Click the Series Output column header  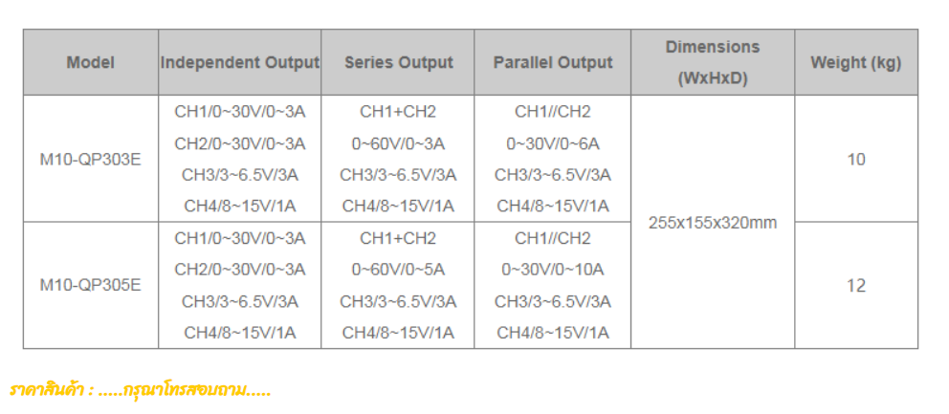pyautogui.click(x=398, y=62)
